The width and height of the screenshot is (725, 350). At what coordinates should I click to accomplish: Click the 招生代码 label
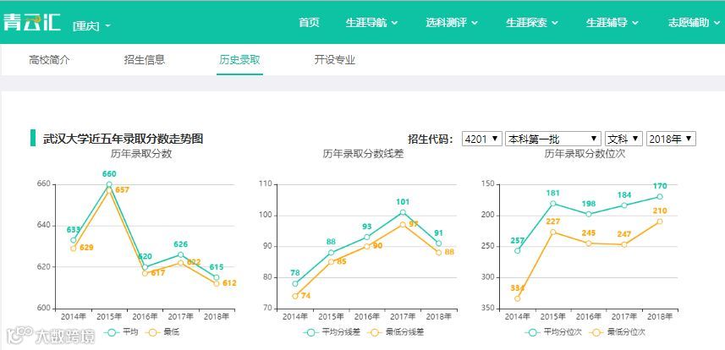pos(431,139)
